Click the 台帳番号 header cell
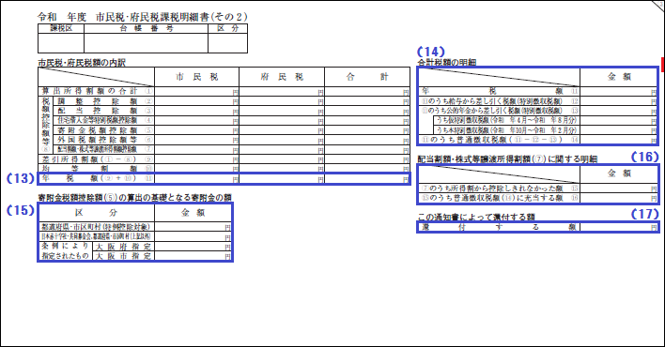 point(146,29)
